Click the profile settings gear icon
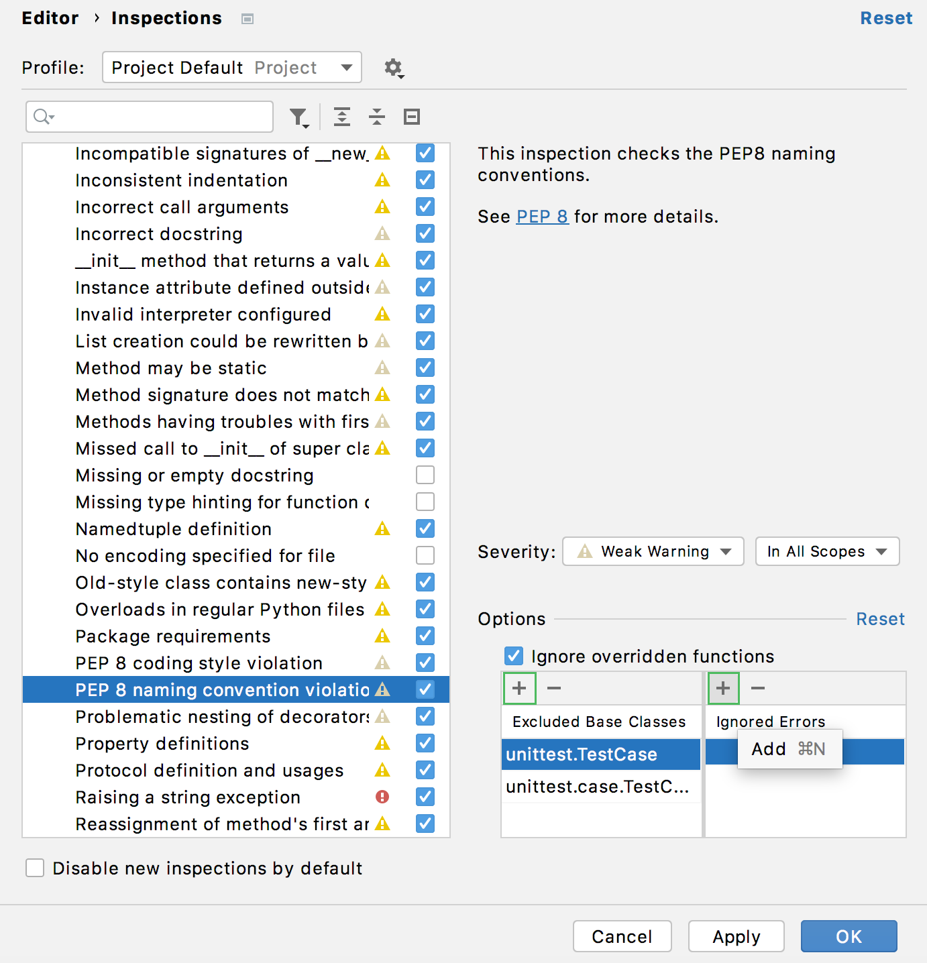Viewport: 927px width, 963px height. [394, 68]
